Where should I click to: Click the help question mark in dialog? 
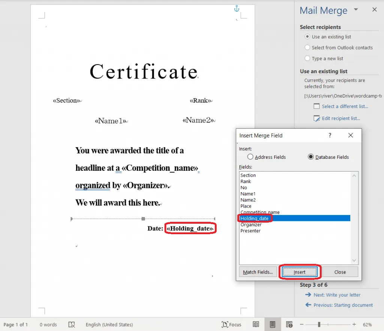click(x=330, y=135)
